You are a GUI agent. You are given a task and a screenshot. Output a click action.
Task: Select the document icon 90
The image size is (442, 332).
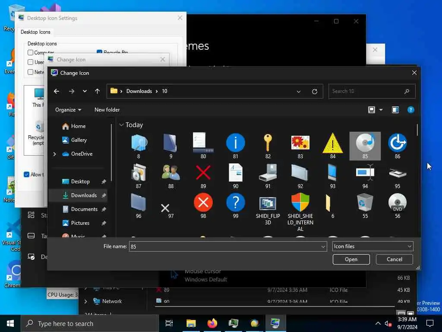(235, 176)
